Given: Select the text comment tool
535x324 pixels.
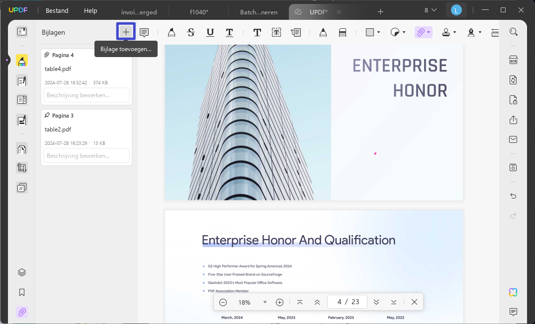Looking at the screenshot, I should 257,32.
